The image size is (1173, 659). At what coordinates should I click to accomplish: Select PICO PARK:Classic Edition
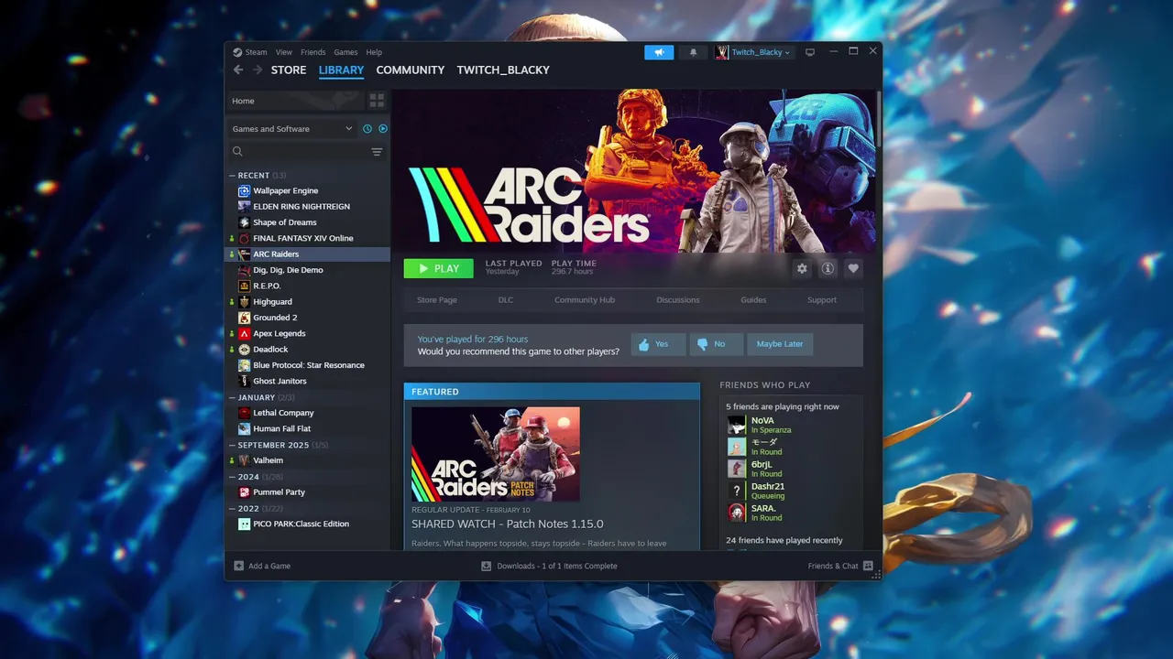coord(308,524)
